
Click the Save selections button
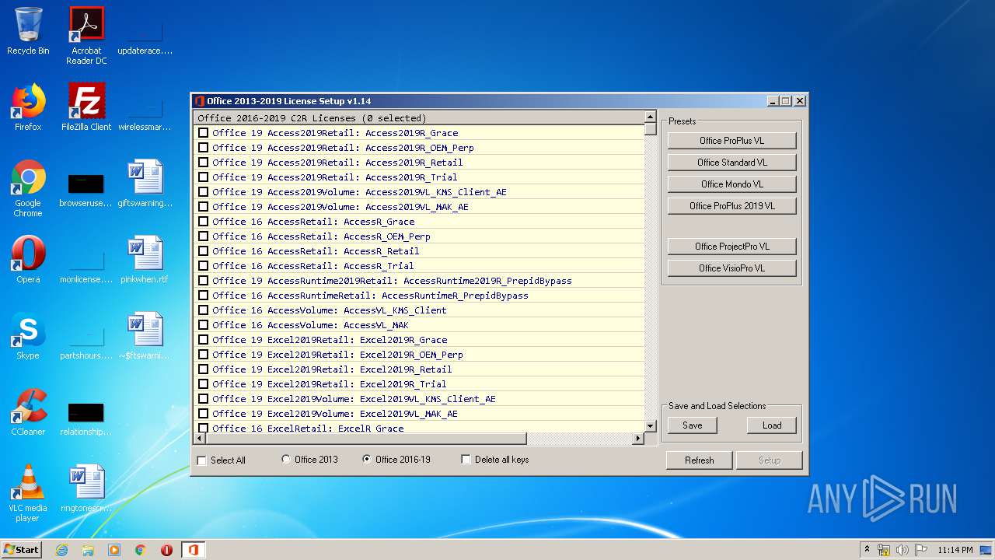(692, 425)
